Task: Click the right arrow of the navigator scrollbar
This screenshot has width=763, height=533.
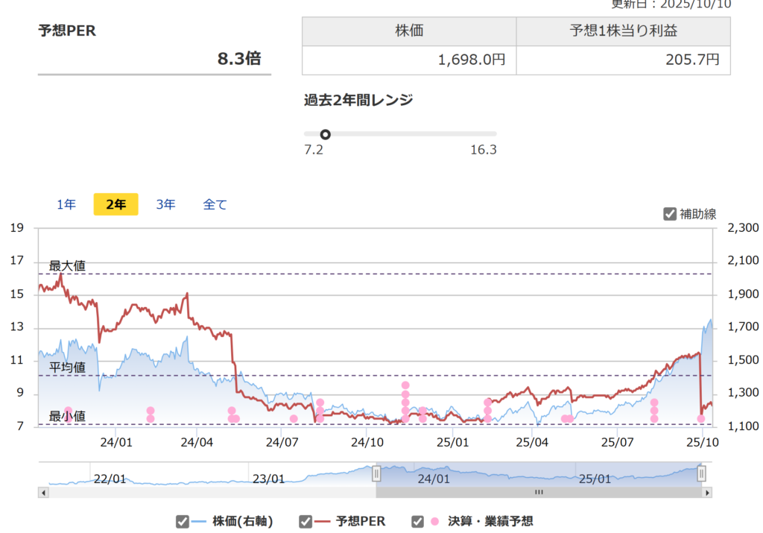Action: click(707, 492)
